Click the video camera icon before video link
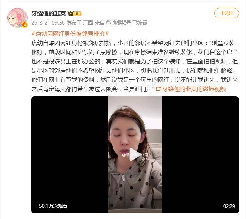 159,89
